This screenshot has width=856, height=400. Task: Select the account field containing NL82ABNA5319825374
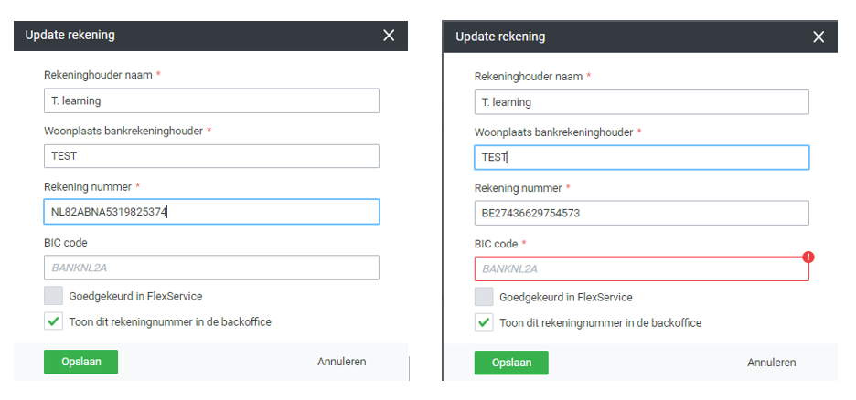click(x=211, y=212)
